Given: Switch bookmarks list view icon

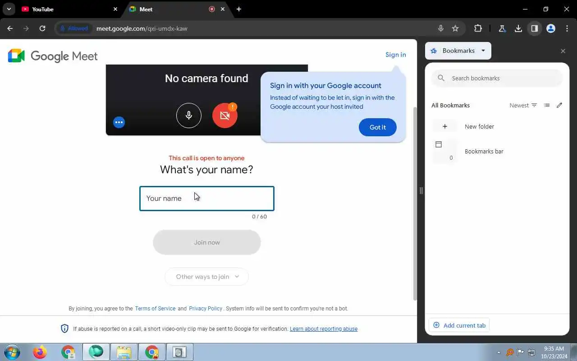Looking at the screenshot, I should [547, 105].
